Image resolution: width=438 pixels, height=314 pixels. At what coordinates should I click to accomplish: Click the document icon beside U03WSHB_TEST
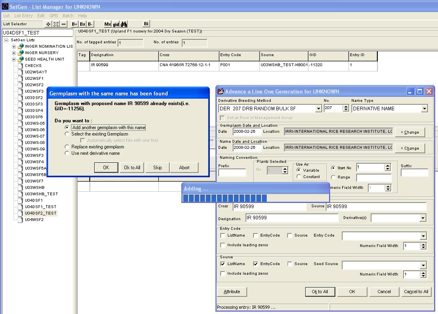(20, 194)
